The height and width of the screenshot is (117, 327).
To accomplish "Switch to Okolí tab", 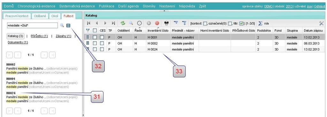I will 55,16.
